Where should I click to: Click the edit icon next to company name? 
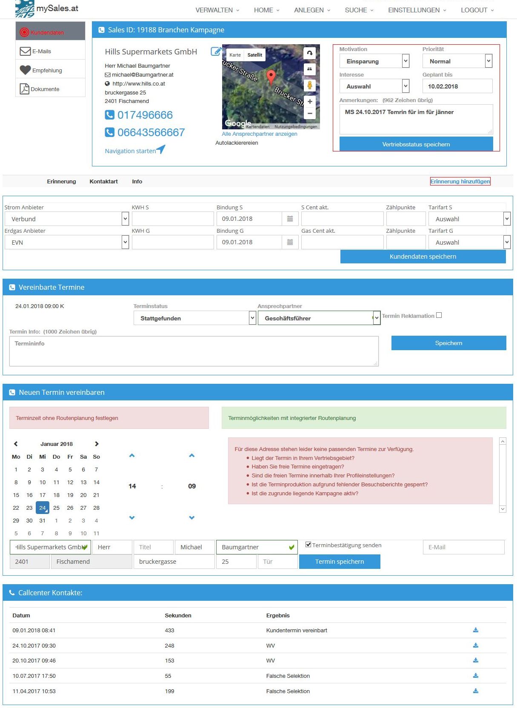[x=216, y=51]
